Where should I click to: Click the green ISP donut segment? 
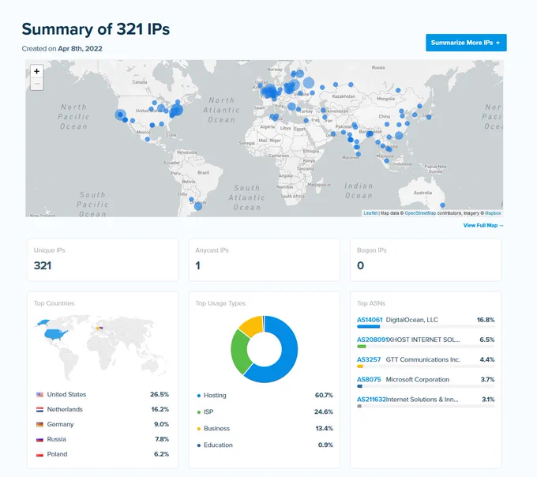240,352
